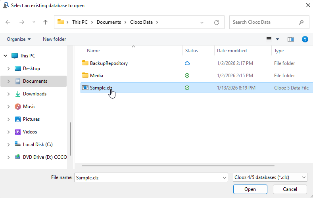Viewport: 313px width, 198px height.
Task: Open the file type filter dropdown
Action: coord(270,178)
